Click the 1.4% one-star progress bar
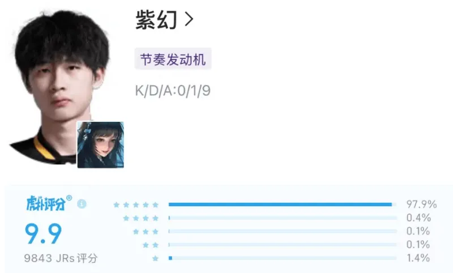This screenshot has height=273, width=453. pyautogui.click(x=283, y=258)
